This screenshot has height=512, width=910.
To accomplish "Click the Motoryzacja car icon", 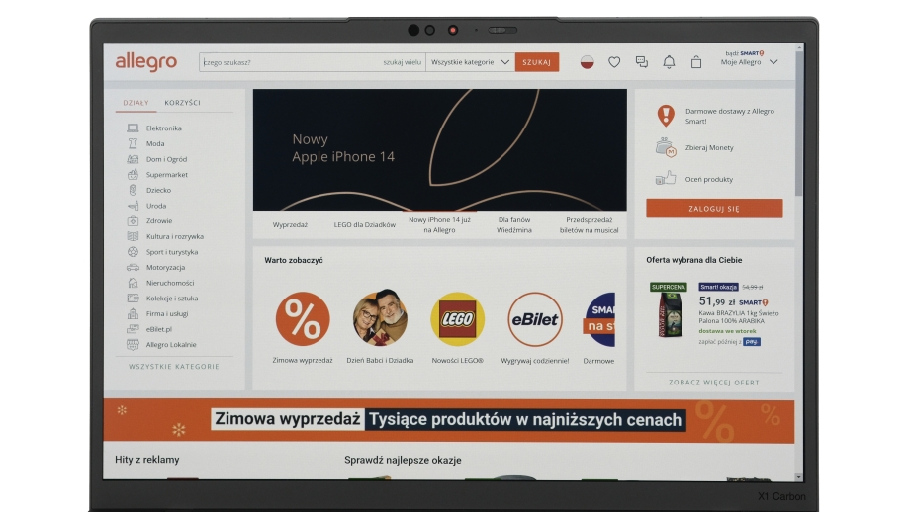I will (x=133, y=267).
